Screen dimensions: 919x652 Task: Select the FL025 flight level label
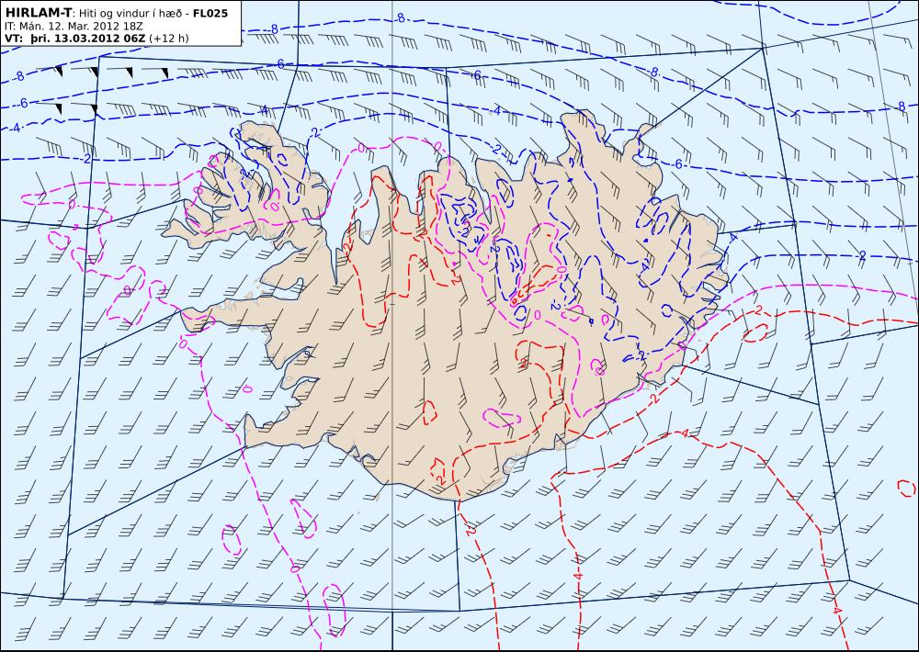[x=210, y=13]
